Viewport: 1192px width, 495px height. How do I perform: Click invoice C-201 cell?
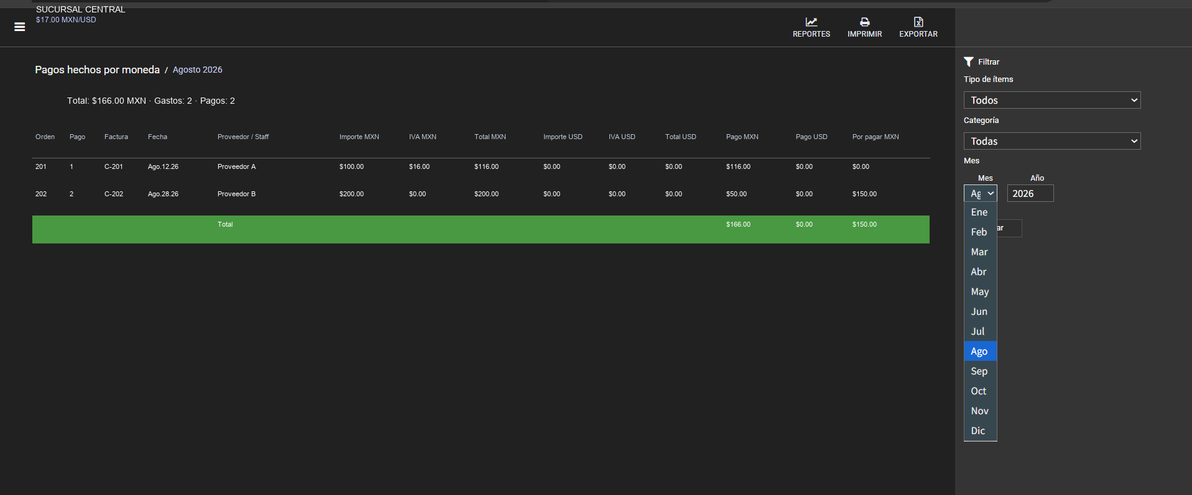[x=114, y=166]
